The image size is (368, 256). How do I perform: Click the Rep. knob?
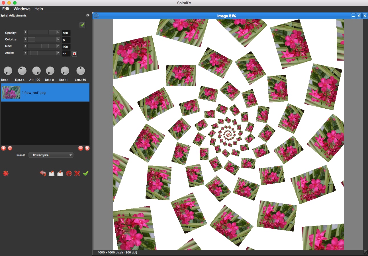8,71
